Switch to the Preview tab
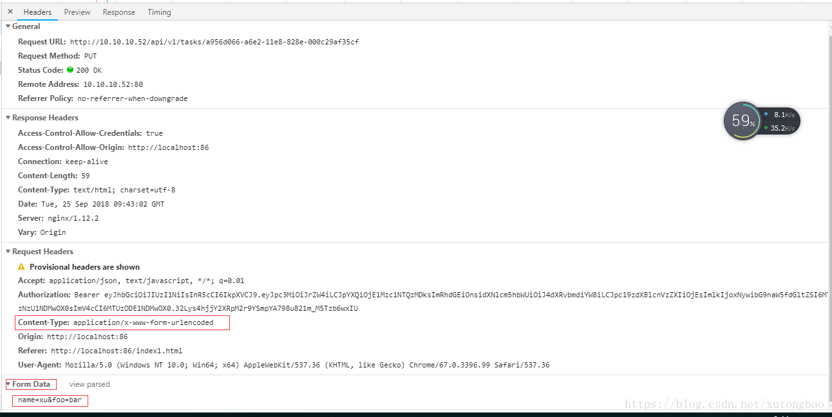832x417 pixels. [77, 11]
